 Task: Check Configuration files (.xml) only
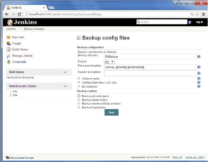pyautogui.click(x=79, y=82)
